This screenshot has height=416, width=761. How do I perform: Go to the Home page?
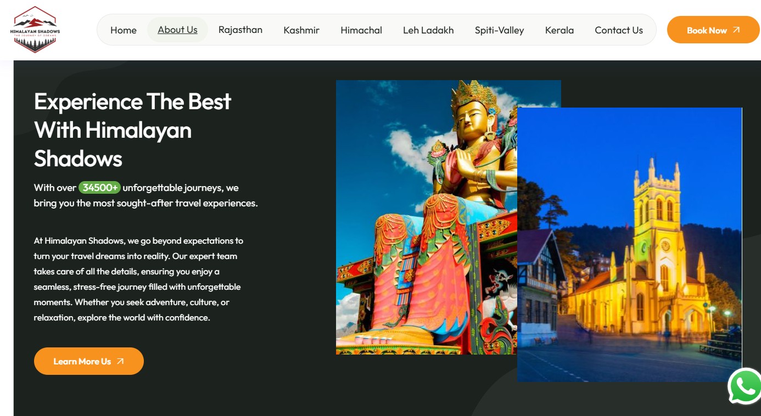124,30
